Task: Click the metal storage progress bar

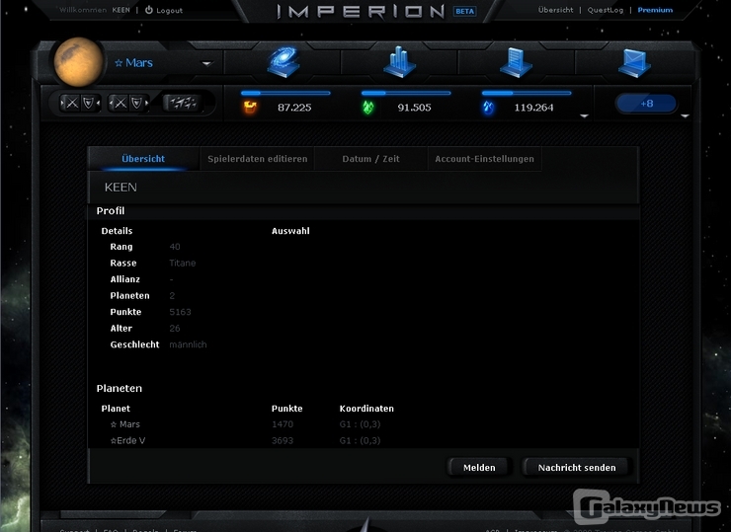Action: 285,93
